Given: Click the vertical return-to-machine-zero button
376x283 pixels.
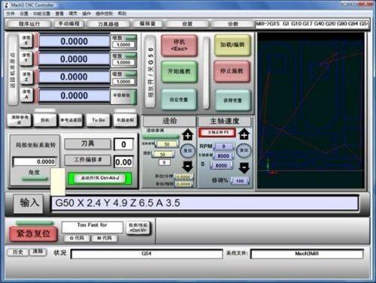Looking at the screenshot, I should 13,70.
